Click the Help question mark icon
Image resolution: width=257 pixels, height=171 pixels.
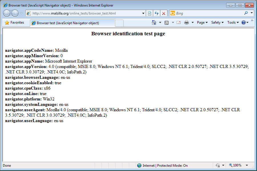[244, 22]
